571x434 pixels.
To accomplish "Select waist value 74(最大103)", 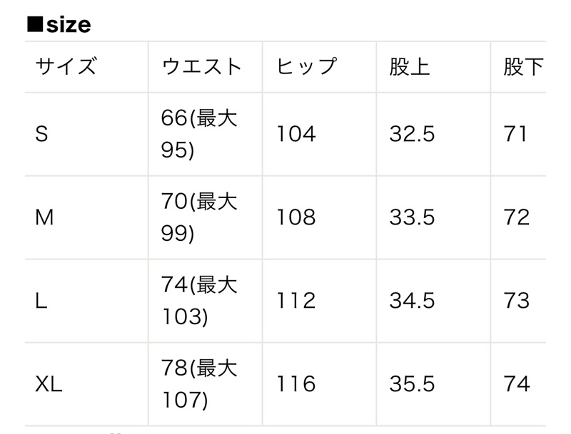I will (x=199, y=301).
